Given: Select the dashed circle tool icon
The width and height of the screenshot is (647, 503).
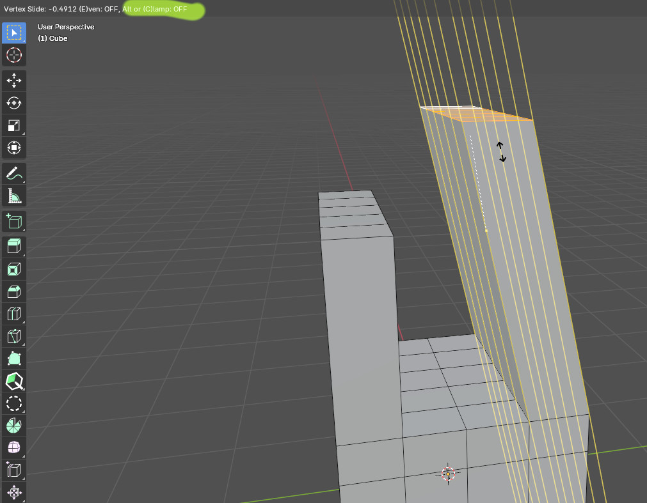Looking at the screenshot, I should [14, 403].
